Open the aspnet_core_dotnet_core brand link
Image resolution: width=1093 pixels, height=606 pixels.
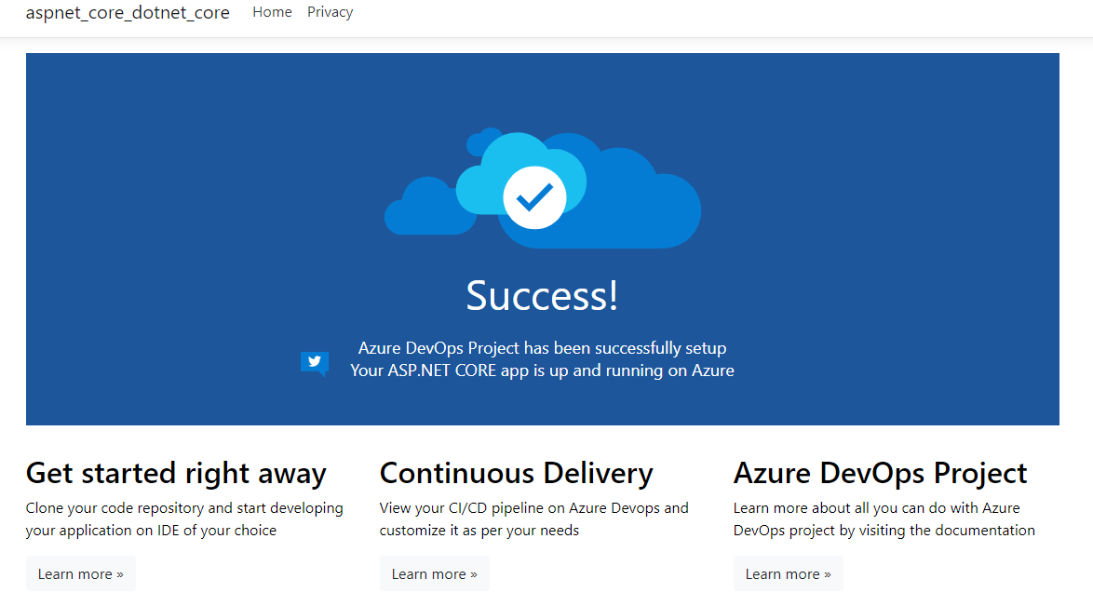128,12
